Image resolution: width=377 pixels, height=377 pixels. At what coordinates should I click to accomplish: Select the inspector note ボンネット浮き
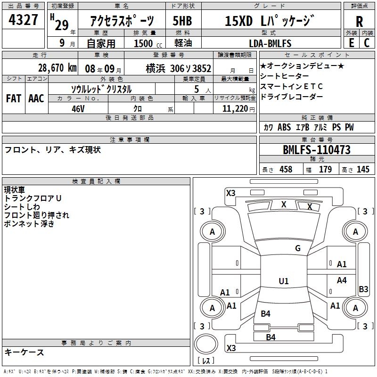point(29,223)
